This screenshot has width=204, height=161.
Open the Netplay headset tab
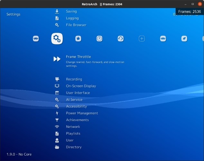pyautogui.click(x=121, y=39)
